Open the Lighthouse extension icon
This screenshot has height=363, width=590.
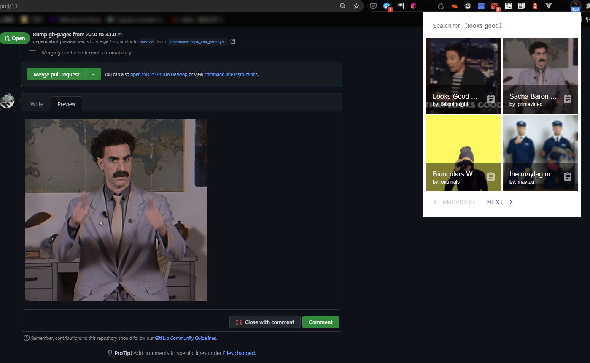point(535,6)
